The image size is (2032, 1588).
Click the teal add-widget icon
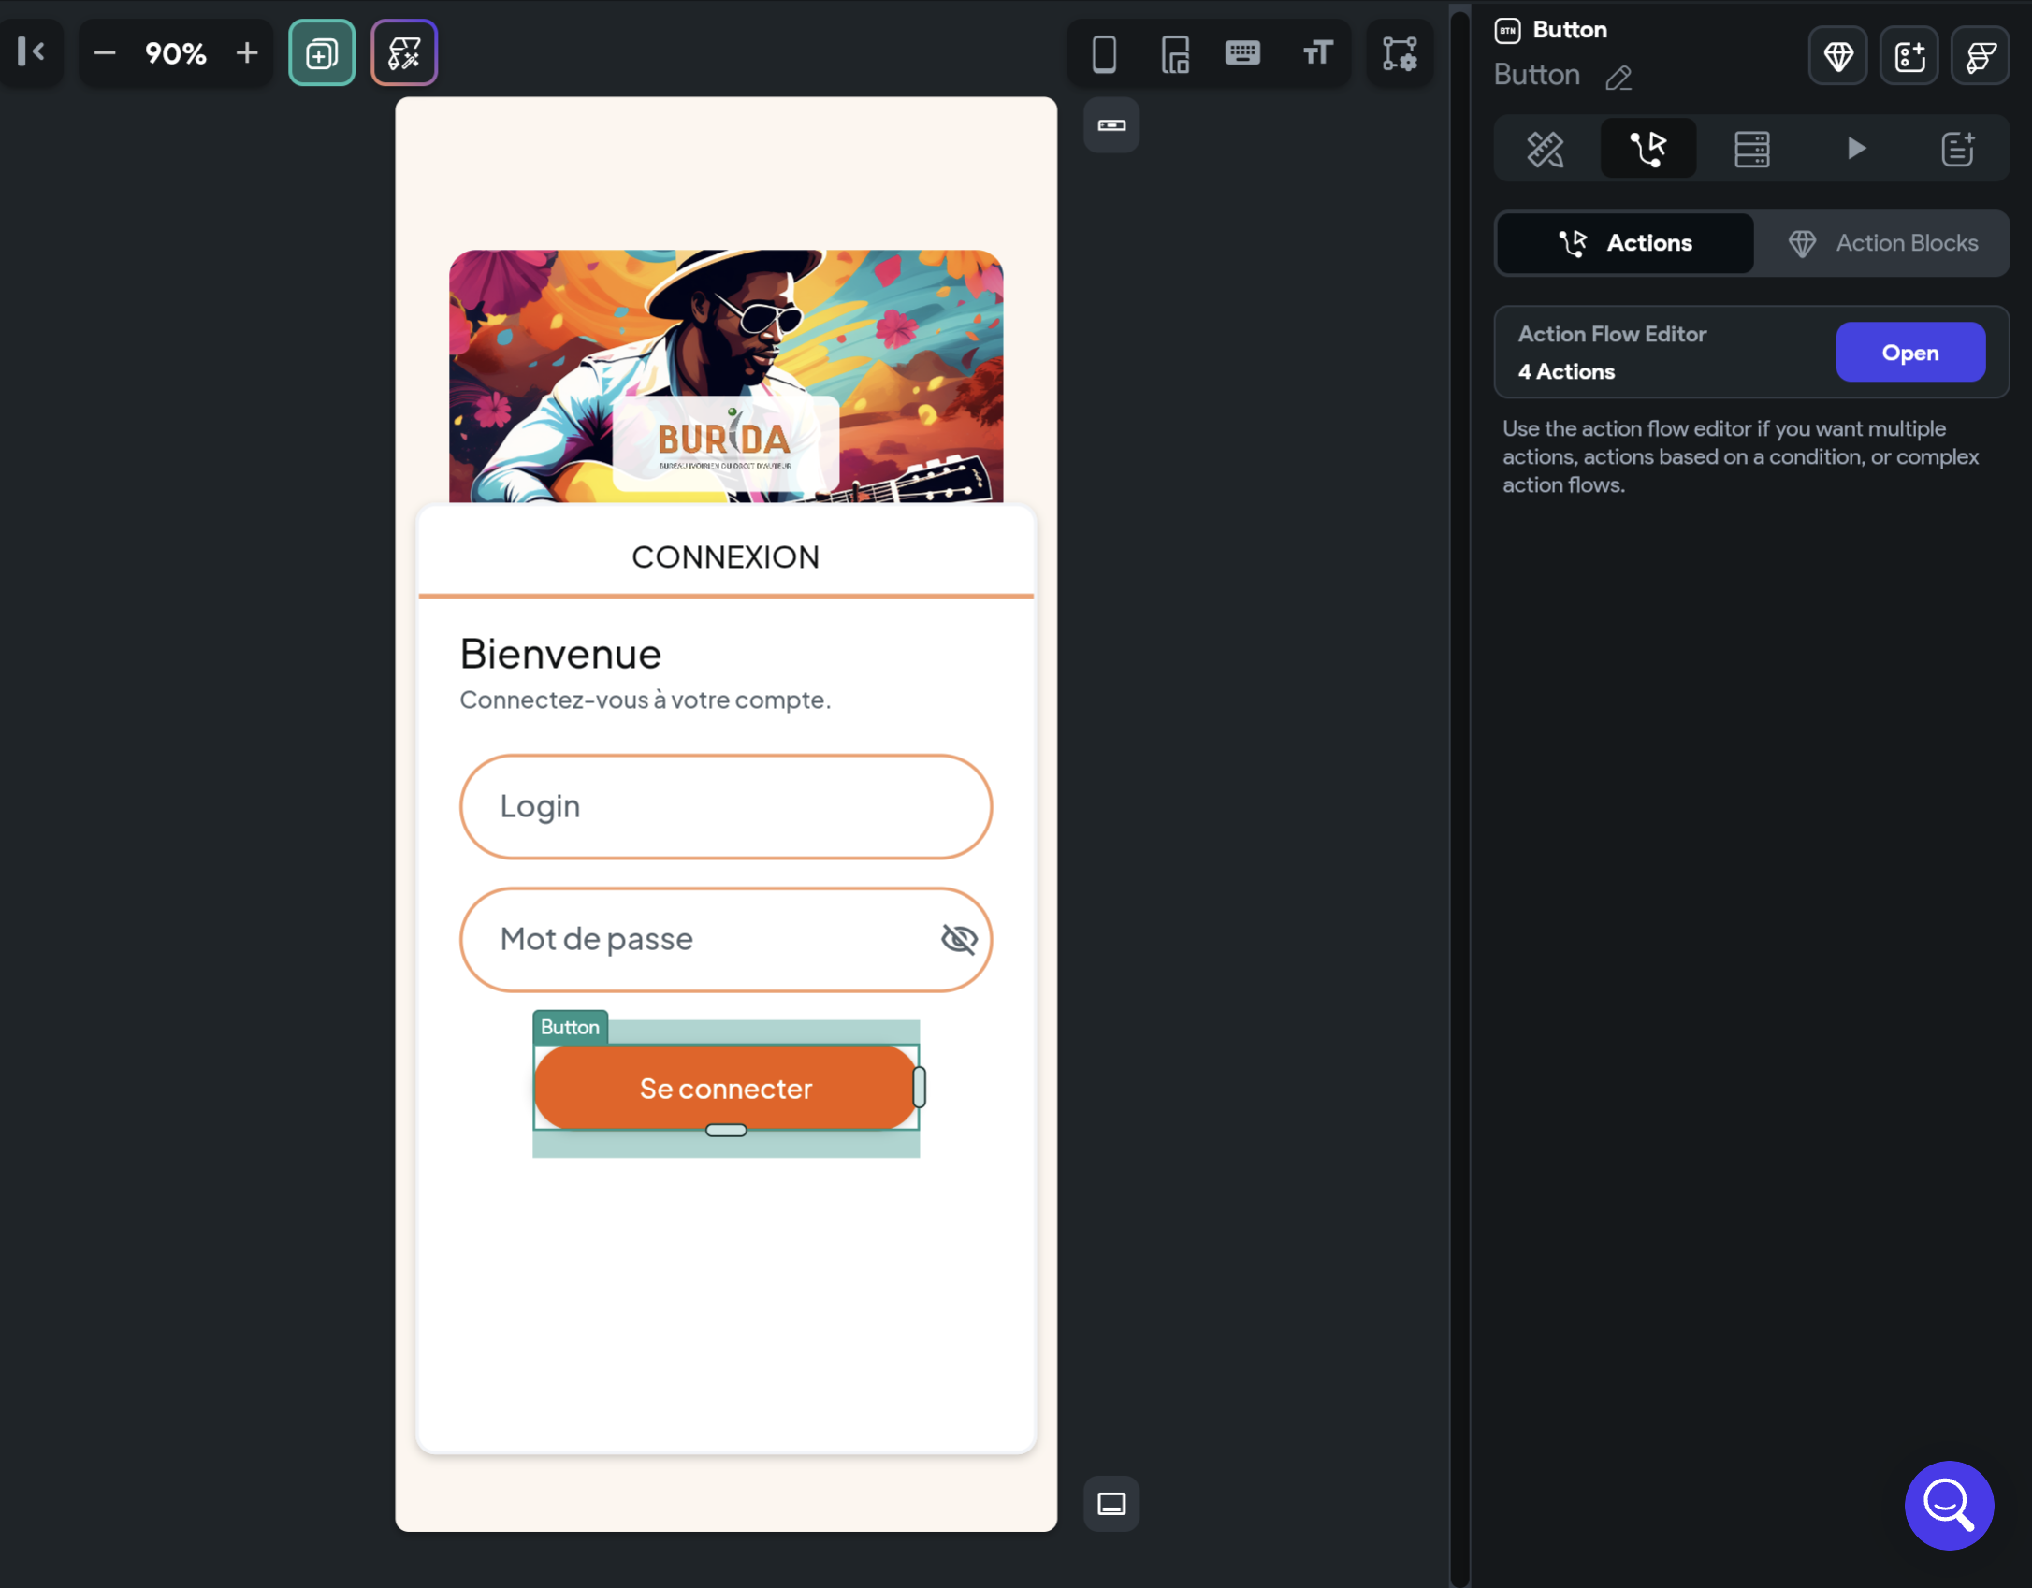(x=322, y=53)
